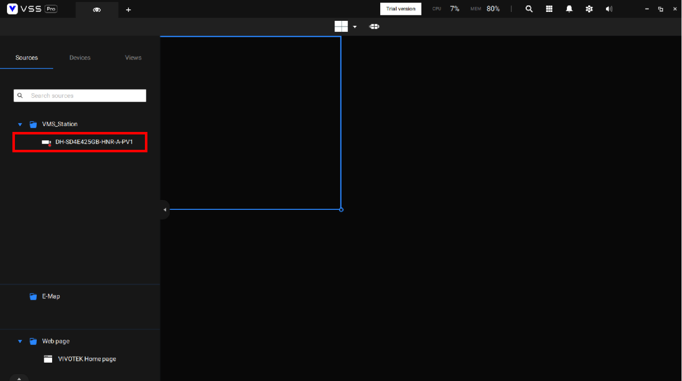This screenshot has width=682, height=381.
Task: Select the 2x2 layout grid icon
Action: (x=341, y=26)
